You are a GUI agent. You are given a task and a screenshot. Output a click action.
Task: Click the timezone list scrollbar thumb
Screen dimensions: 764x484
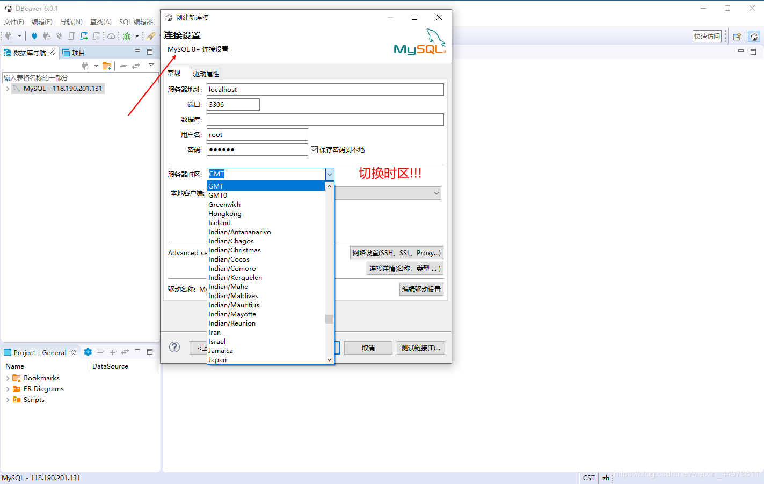click(329, 319)
